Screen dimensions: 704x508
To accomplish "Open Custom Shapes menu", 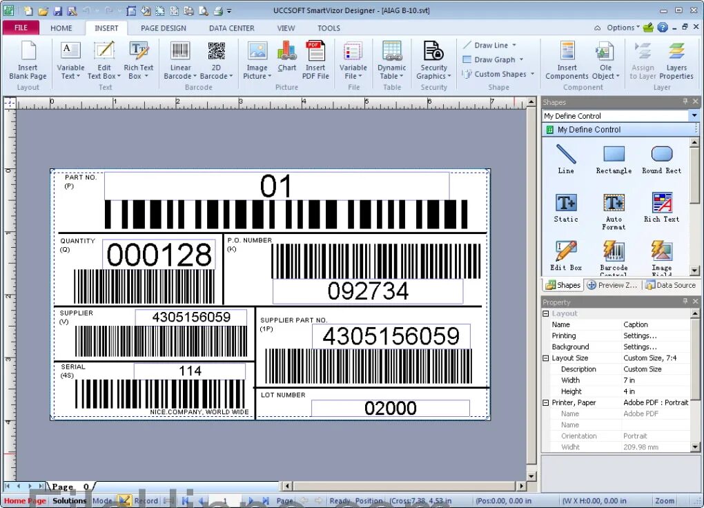I will [499, 74].
